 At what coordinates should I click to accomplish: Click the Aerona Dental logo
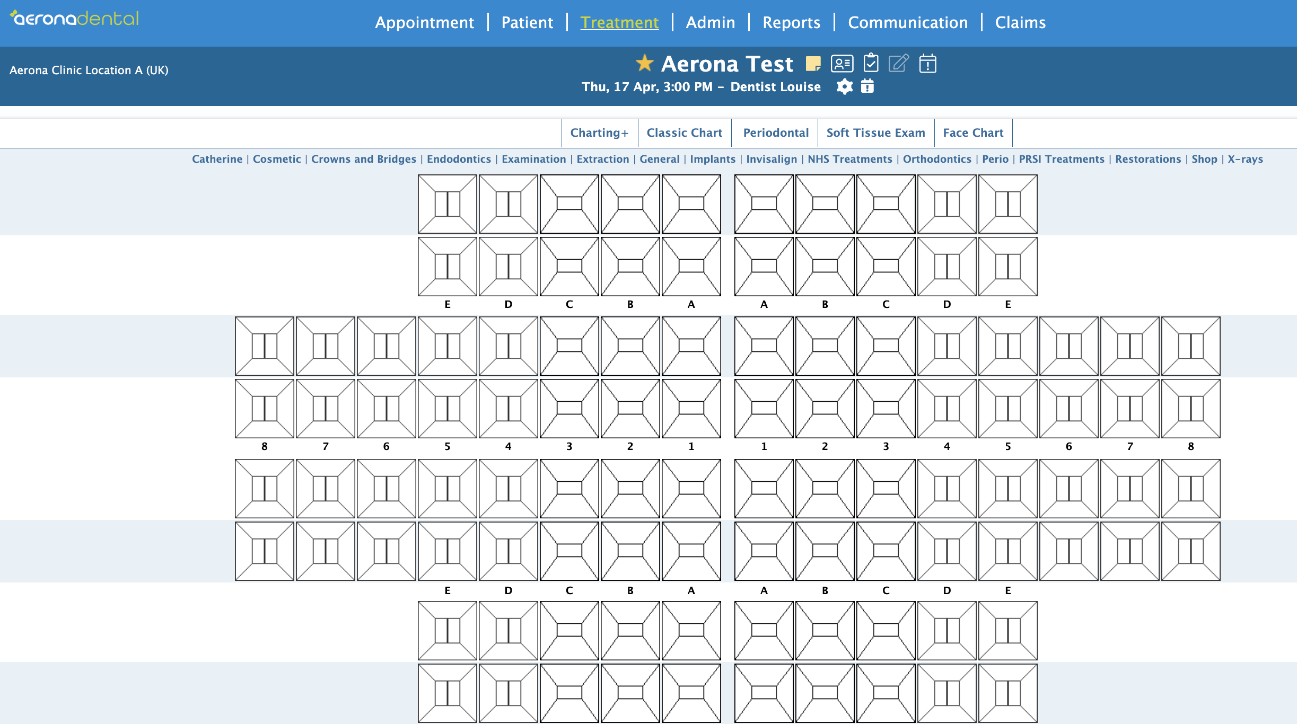[75, 19]
